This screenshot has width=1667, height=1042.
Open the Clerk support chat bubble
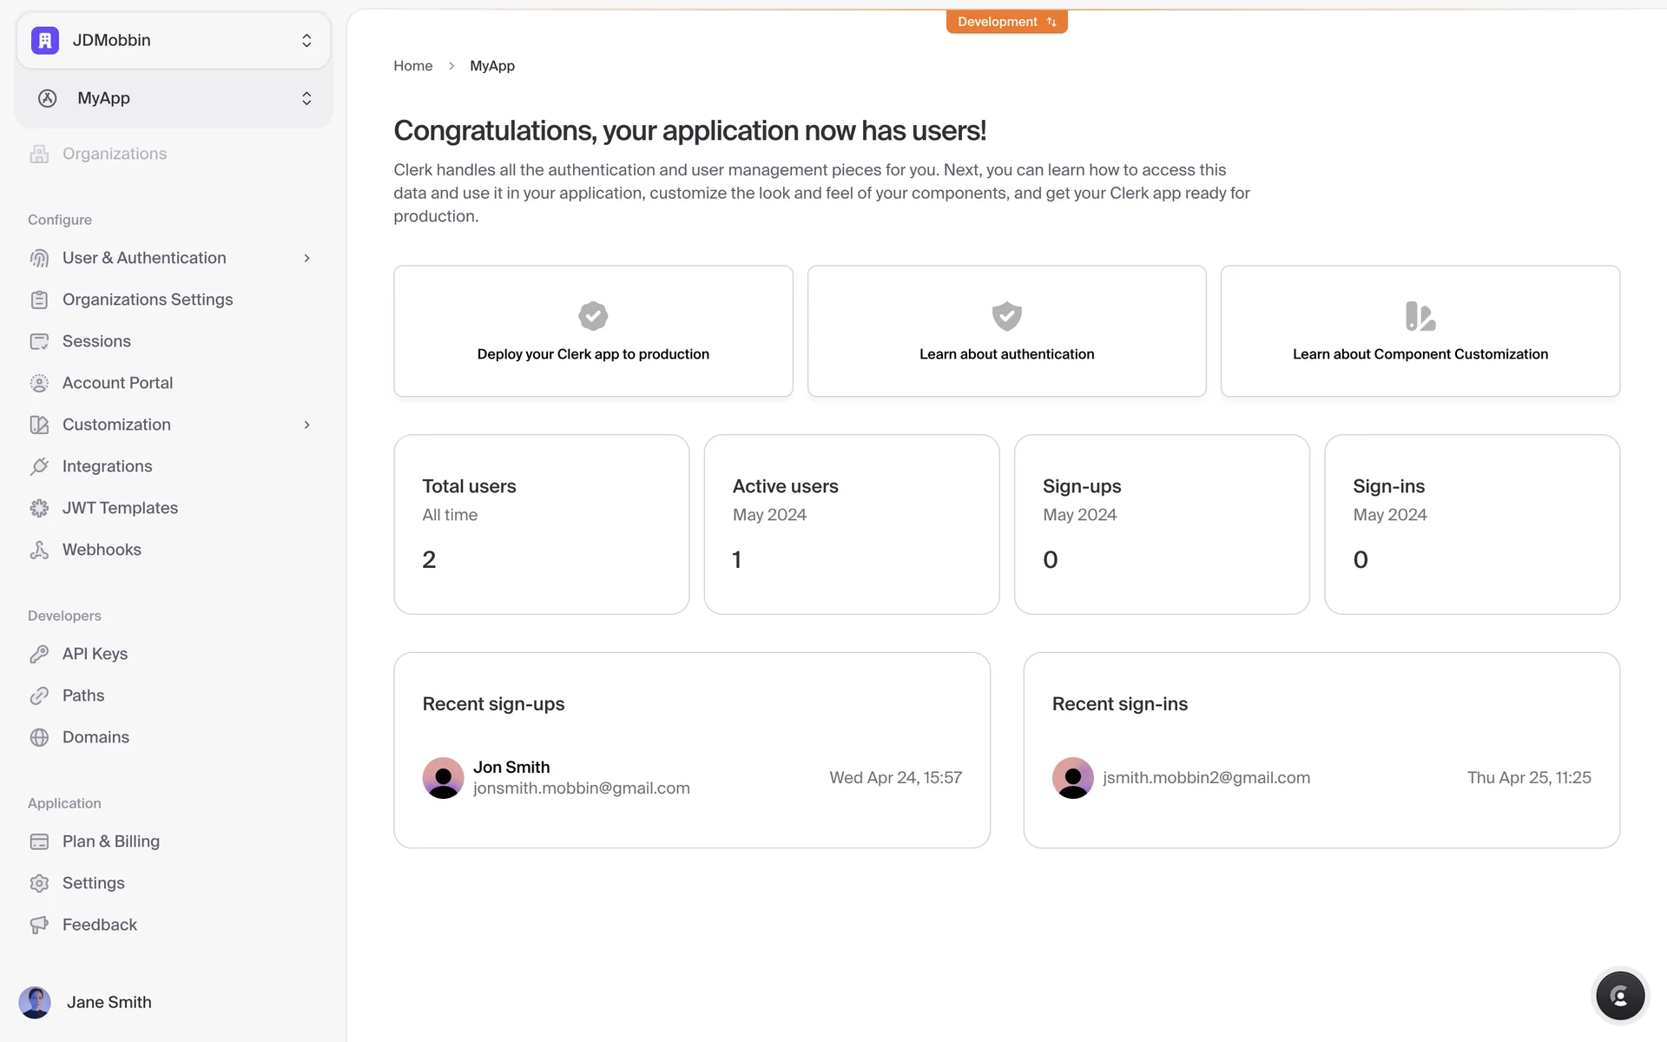point(1619,996)
